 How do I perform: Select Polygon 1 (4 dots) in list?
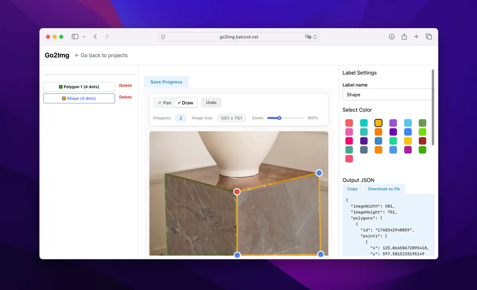coord(79,87)
